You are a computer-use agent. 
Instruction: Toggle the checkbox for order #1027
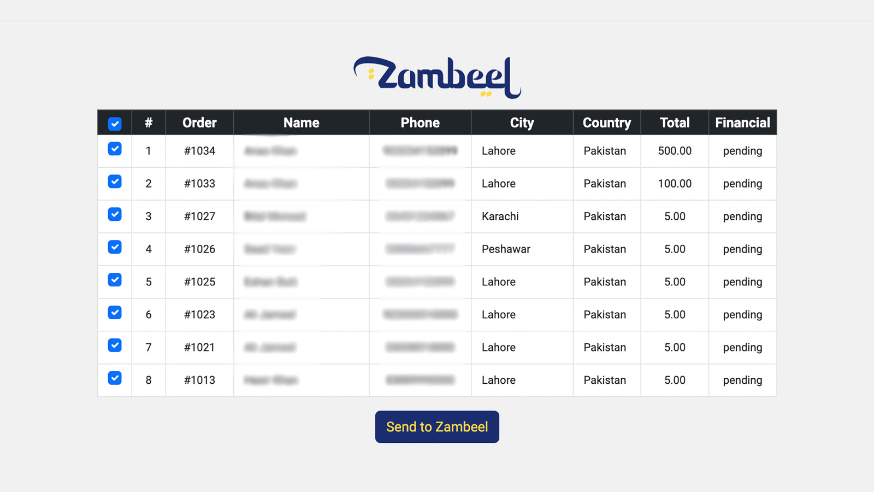[114, 214]
